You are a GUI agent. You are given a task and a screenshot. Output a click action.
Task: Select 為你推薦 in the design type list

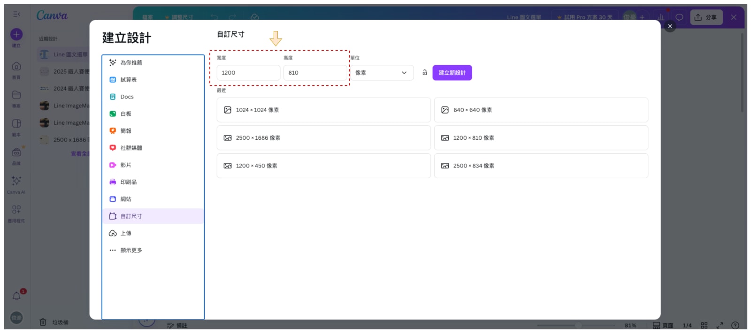153,63
